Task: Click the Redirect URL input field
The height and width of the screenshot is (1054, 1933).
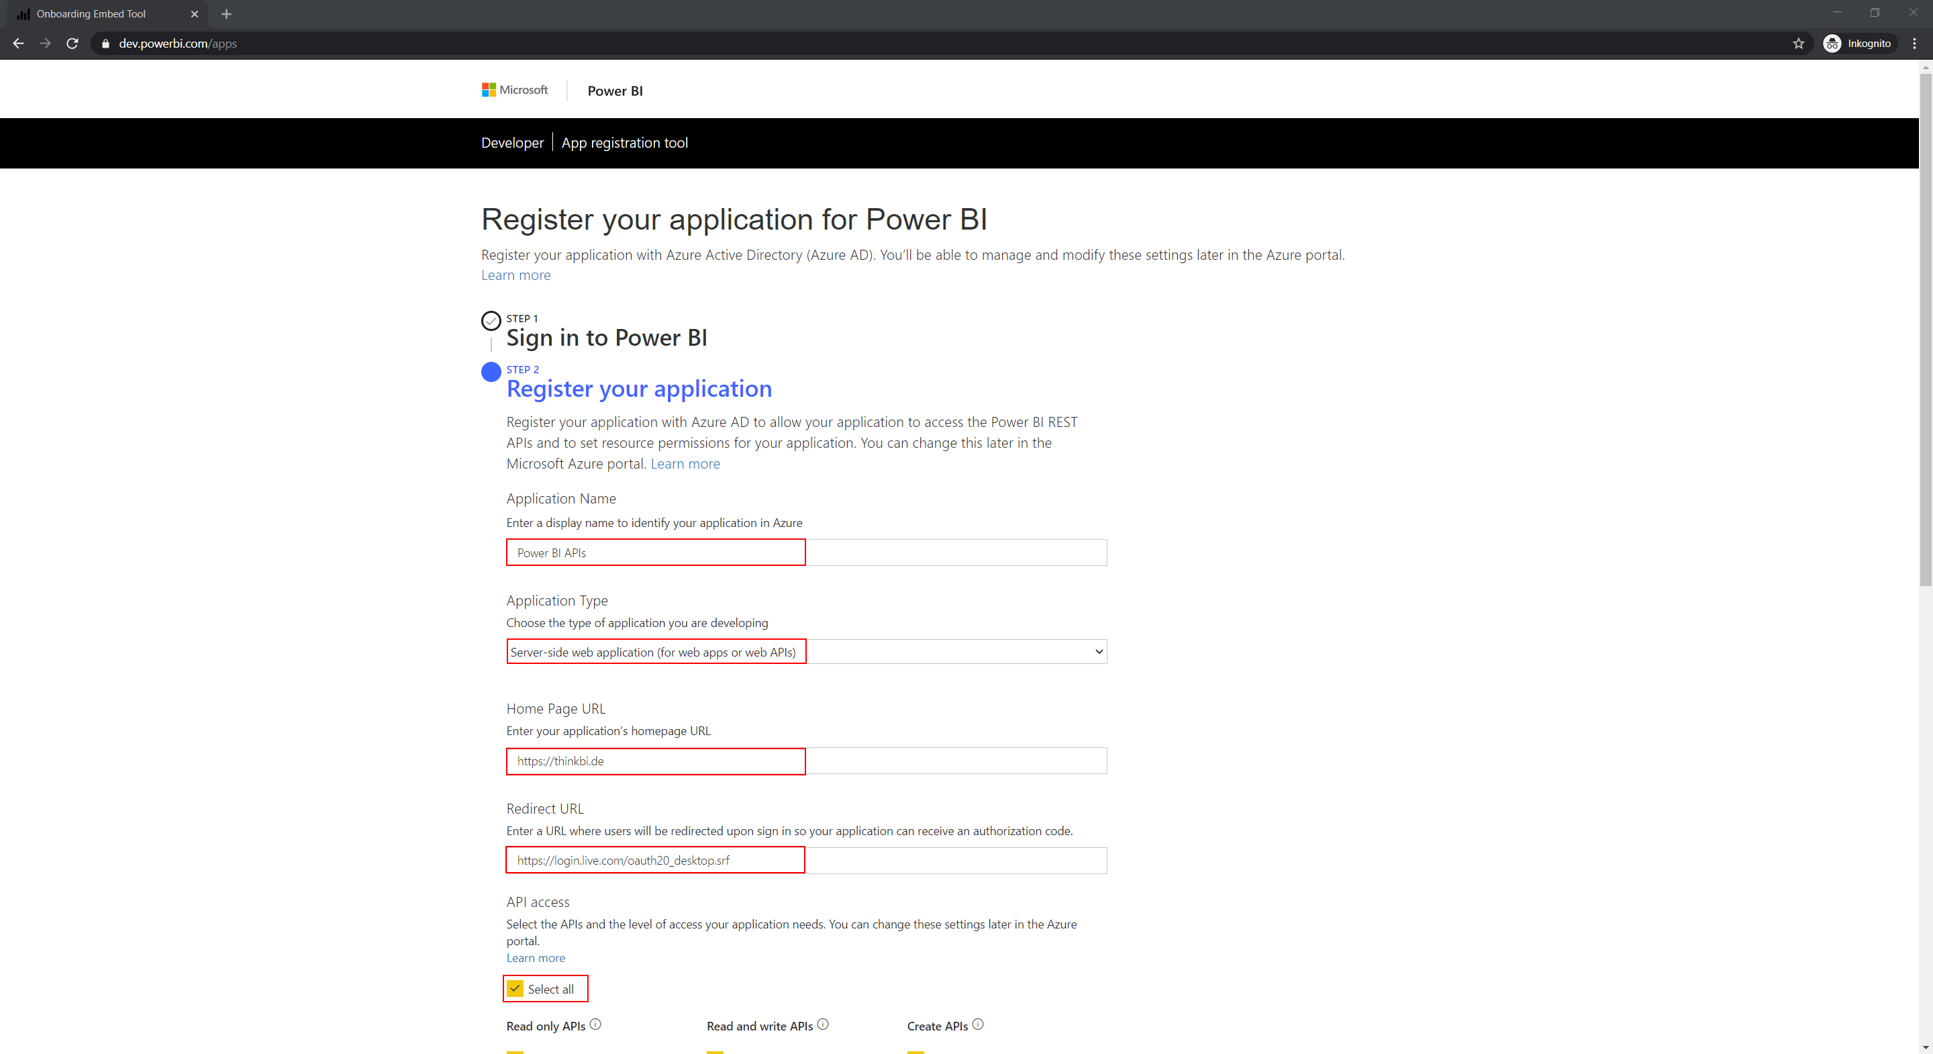Action: point(807,860)
